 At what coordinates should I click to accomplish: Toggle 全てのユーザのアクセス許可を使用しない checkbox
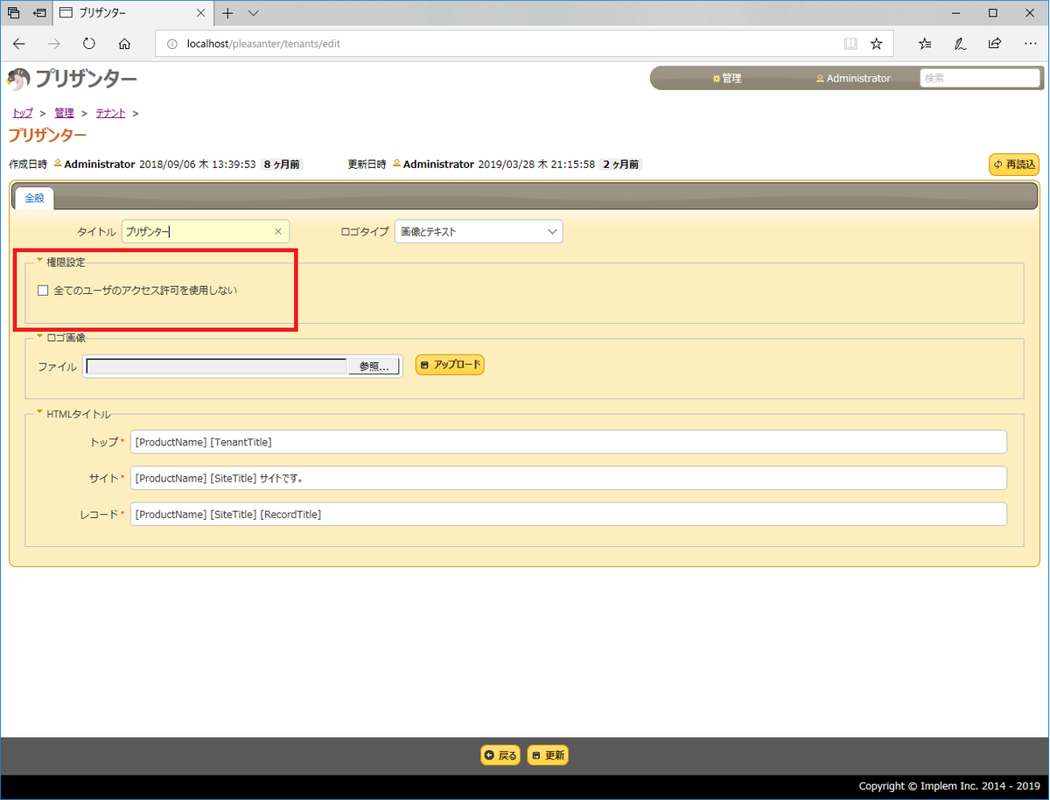point(43,291)
